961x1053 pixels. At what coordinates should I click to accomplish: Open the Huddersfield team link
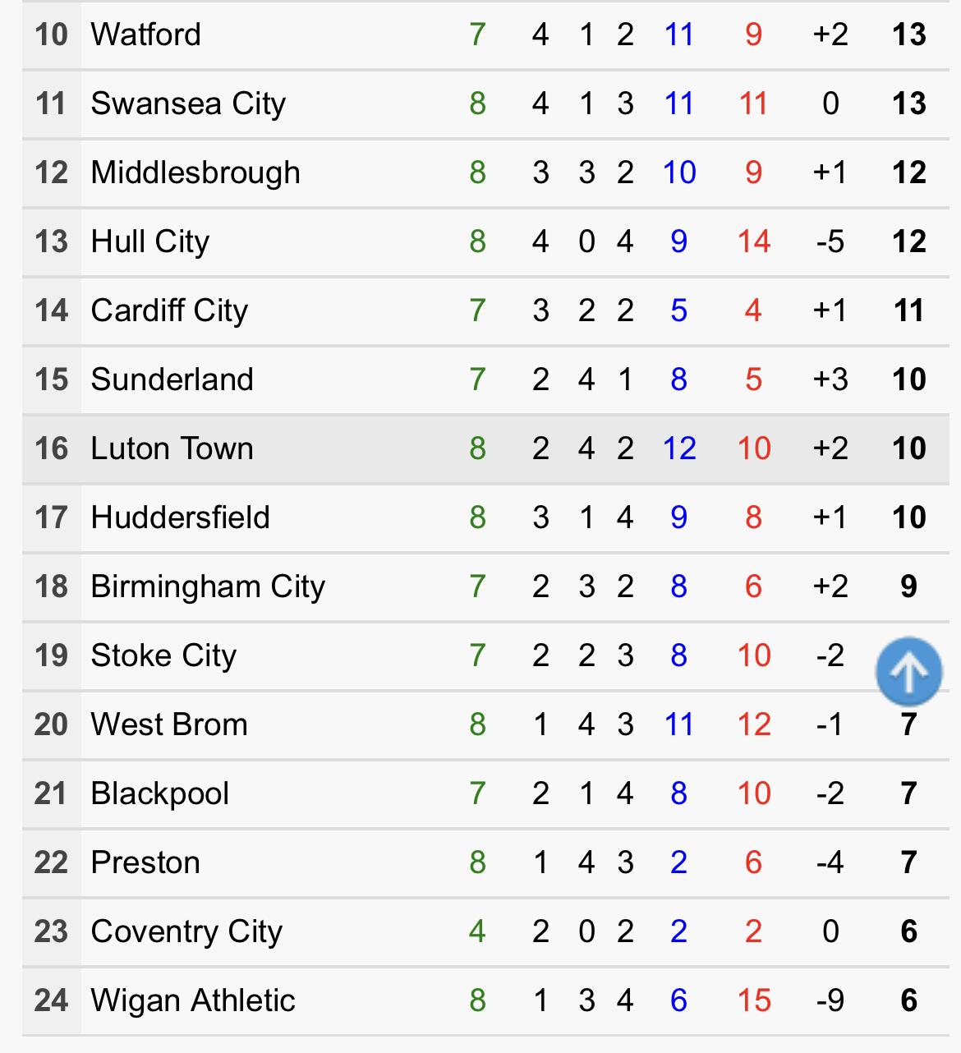click(180, 517)
